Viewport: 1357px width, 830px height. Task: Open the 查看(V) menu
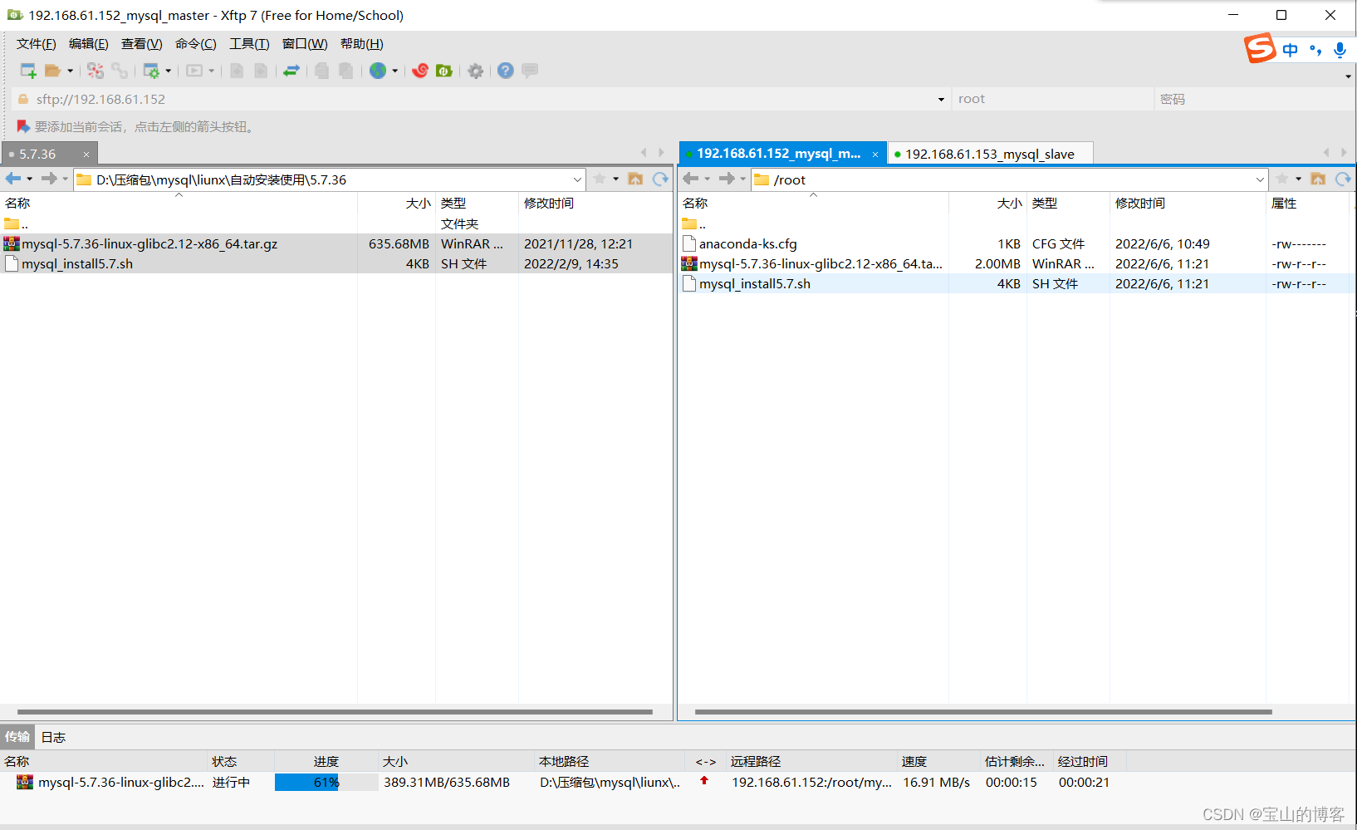click(142, 44)
